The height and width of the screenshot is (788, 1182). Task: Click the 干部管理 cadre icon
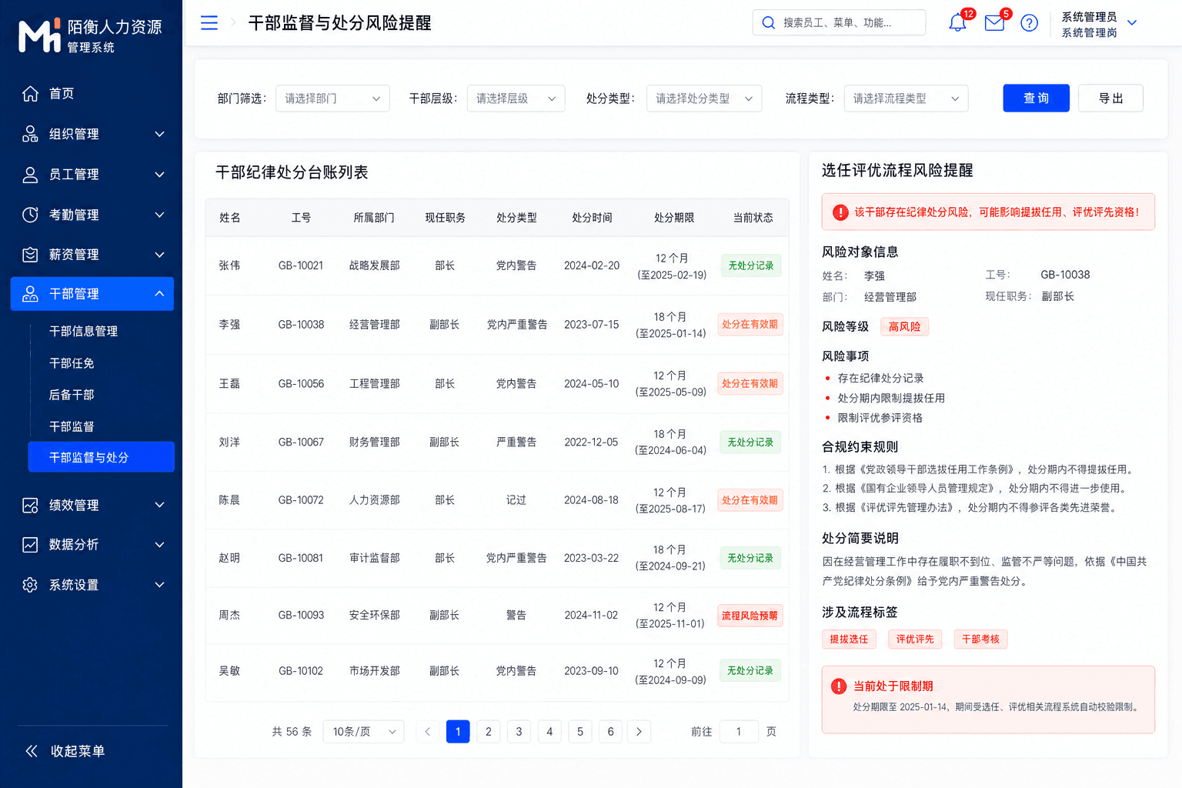(30, 294)
